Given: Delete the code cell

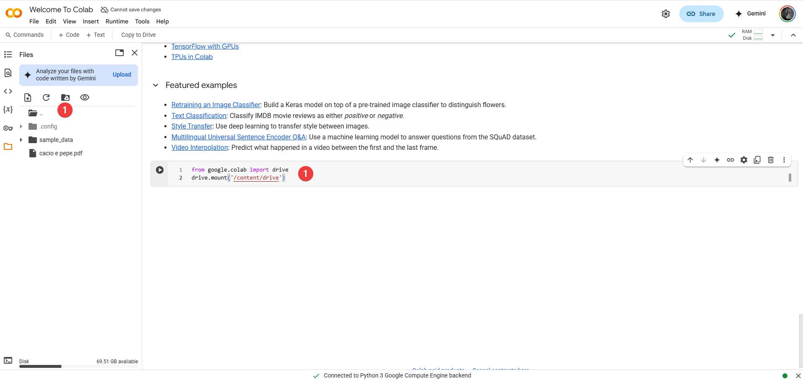Looking at the screenshot, I should 771,160.
